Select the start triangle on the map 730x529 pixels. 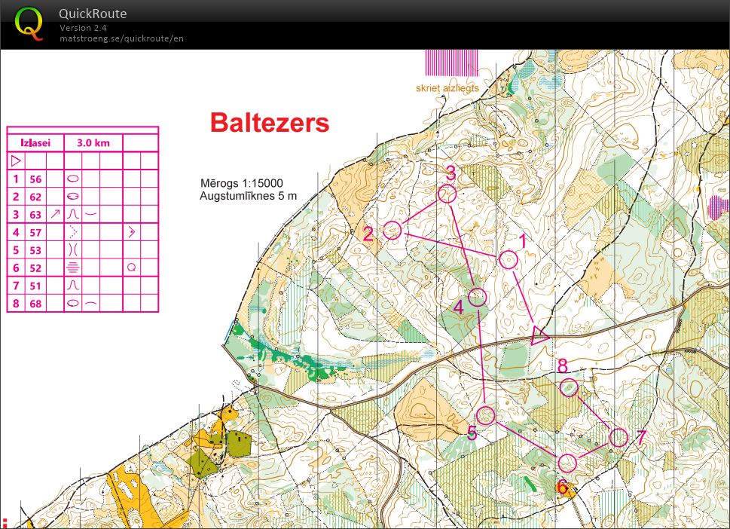coord(537,335)
